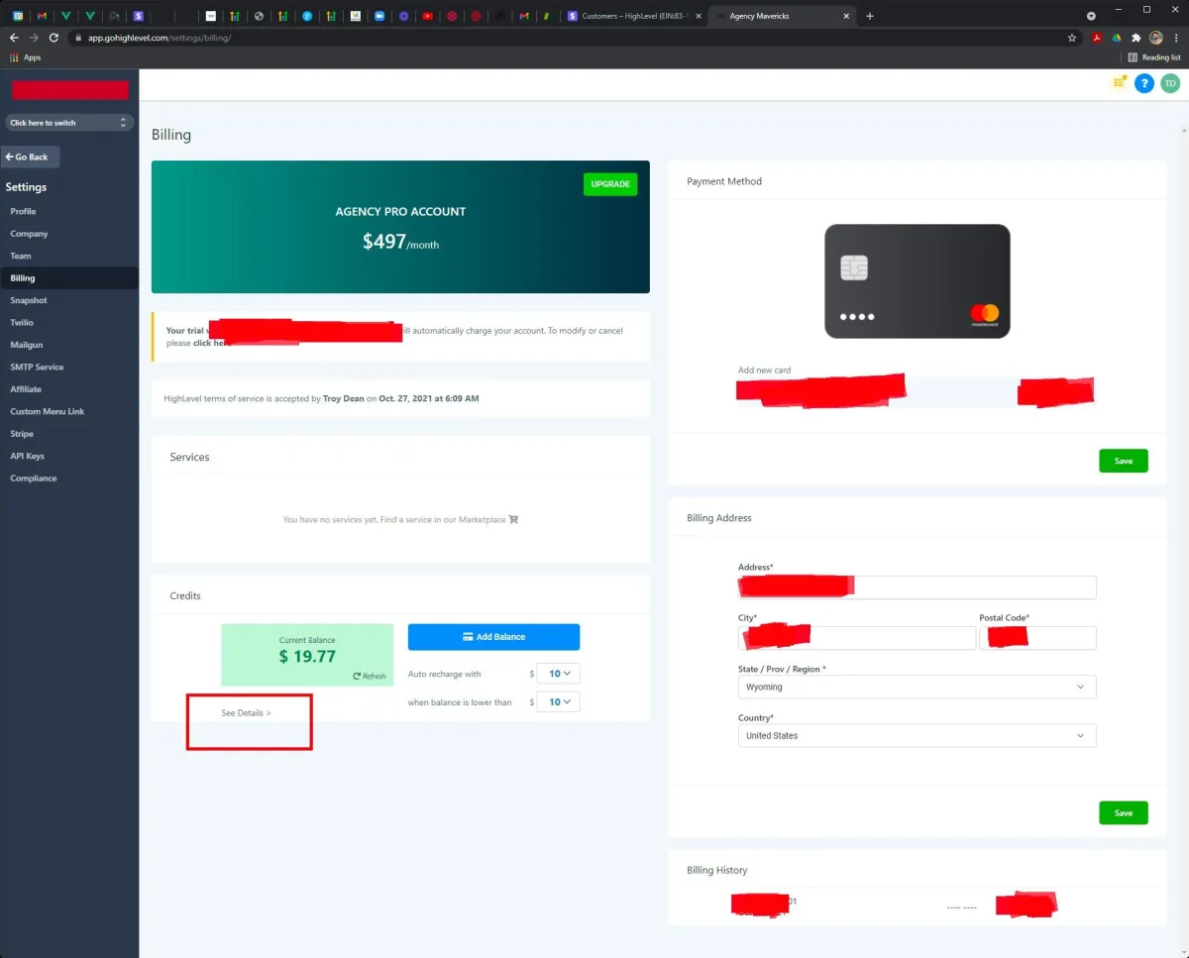Image resolution: width=1189 pixels, height=958 pixels.
Task: Save the Billing Address form
Action: [x=1123, y=812]
